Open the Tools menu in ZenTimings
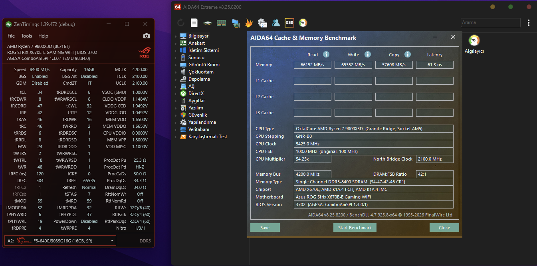Image resolution: width=537 pixels, height=266 pixels. [x=27, y=36]
